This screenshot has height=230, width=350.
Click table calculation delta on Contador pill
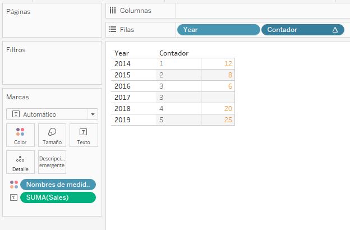click(335, 30)
